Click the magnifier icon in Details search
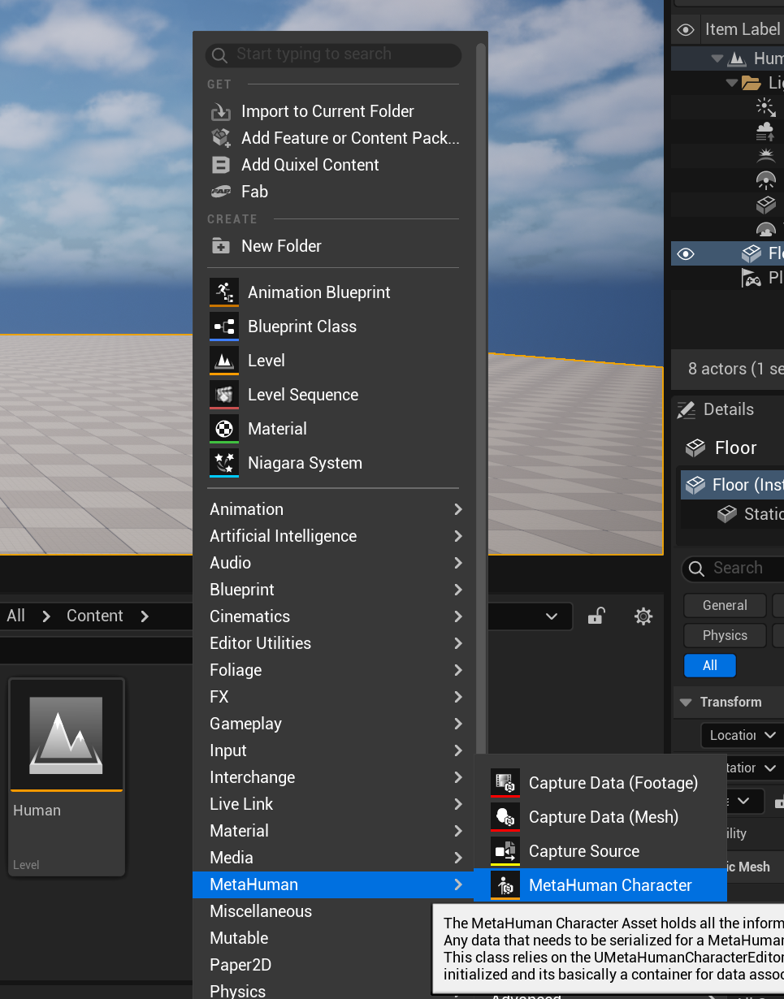This screenshot has width=784, height=999. tap(696, 569)
